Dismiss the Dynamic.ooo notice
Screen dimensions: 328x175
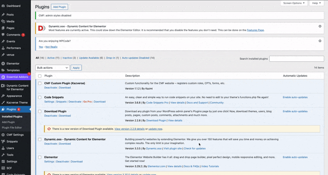(x=320, y=26)
